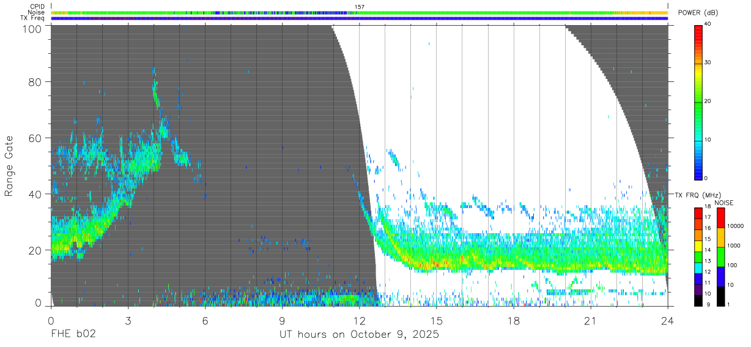The height and width of the screenshot is (347, 751).
Task: Click x-axis hour tick '12'
Action: (x=359, y=320)
